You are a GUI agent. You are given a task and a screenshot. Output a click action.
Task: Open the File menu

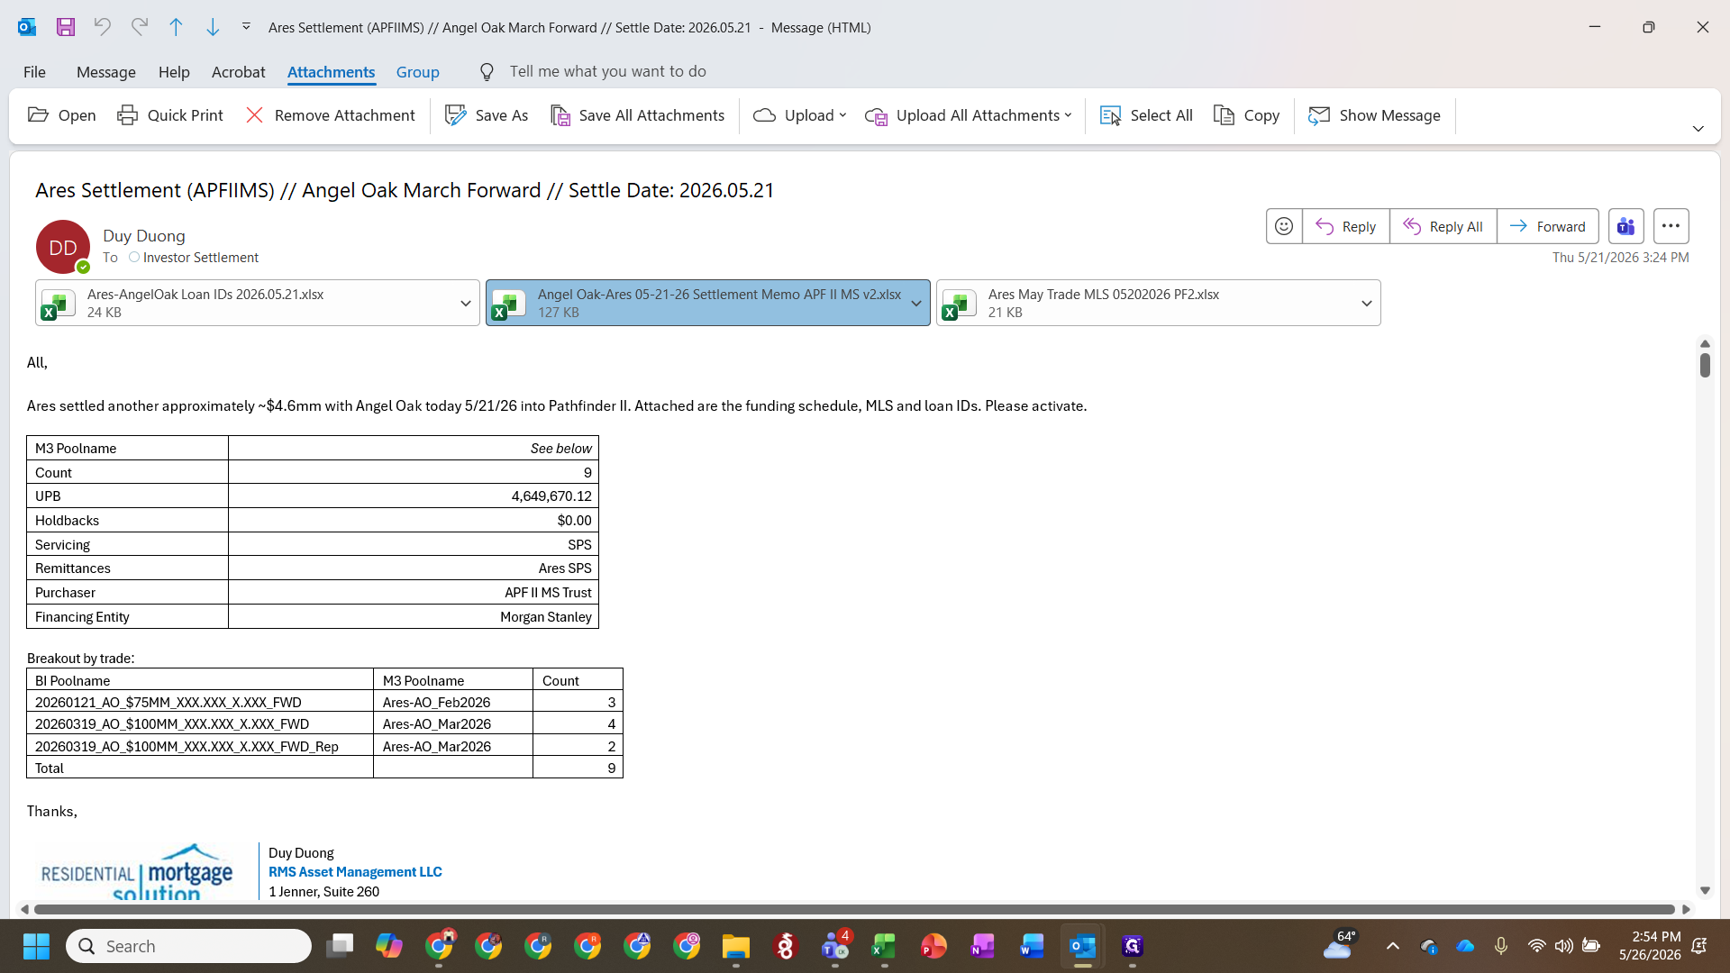click(34, 72)
